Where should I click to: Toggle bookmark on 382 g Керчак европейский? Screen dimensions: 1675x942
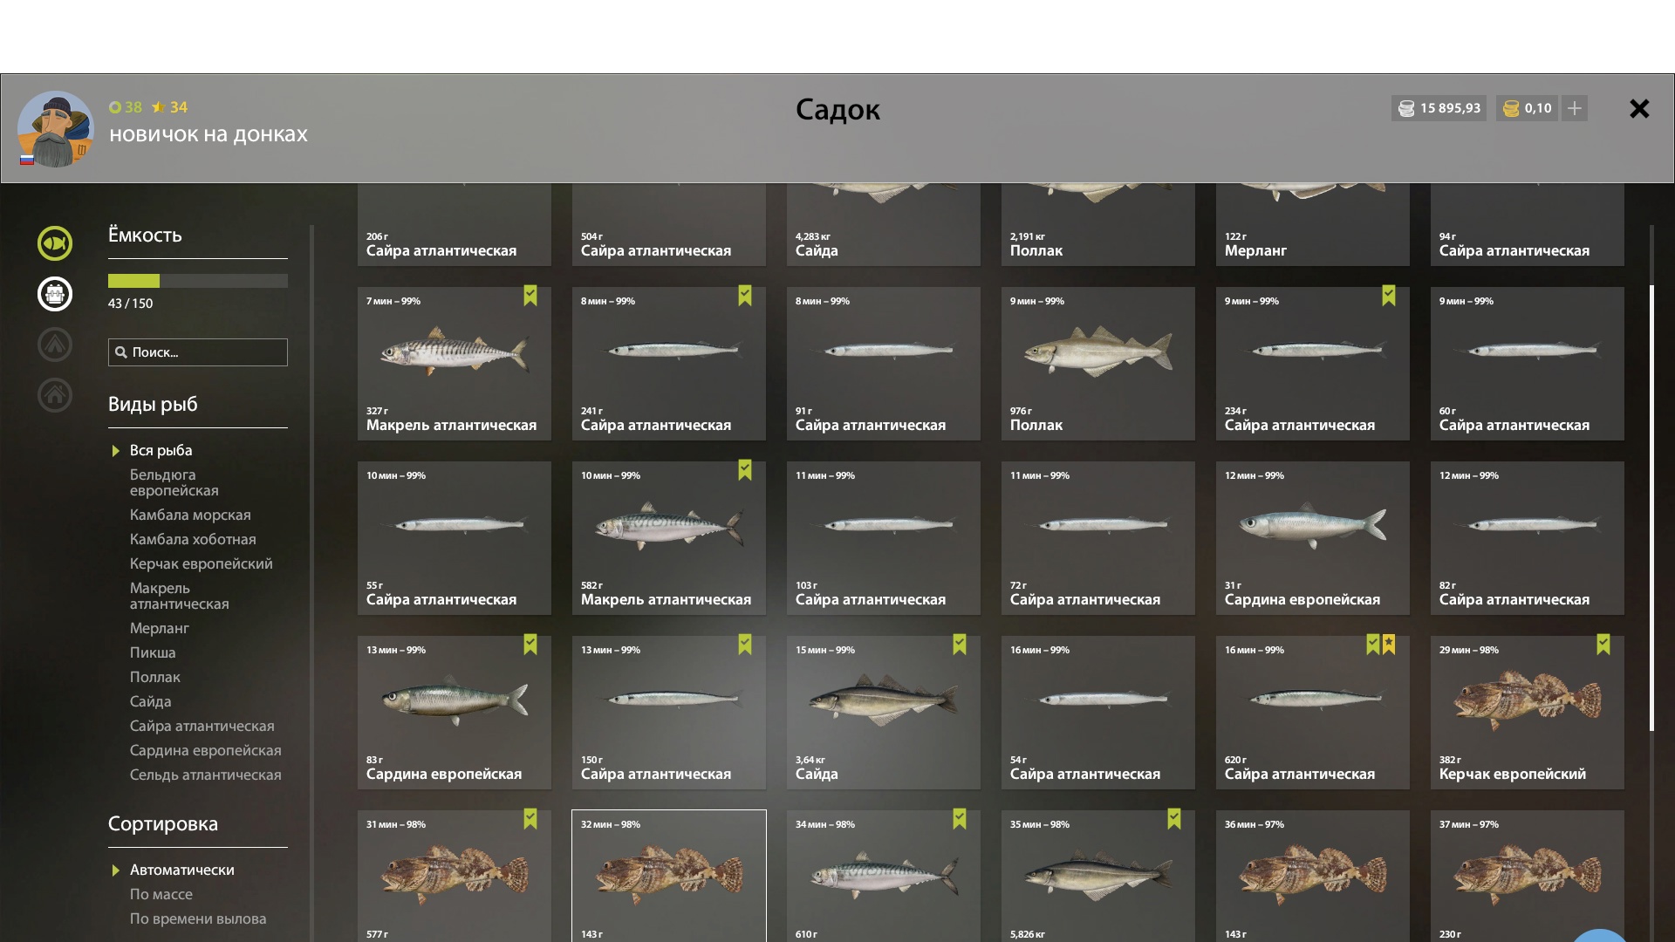(x=1603, y=645)
